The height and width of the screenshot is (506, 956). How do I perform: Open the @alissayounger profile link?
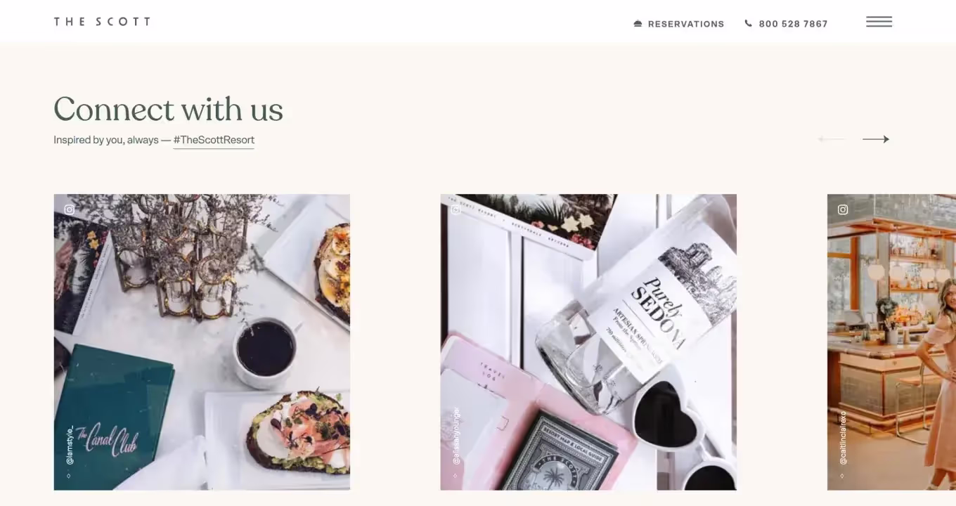coord(456,436)
